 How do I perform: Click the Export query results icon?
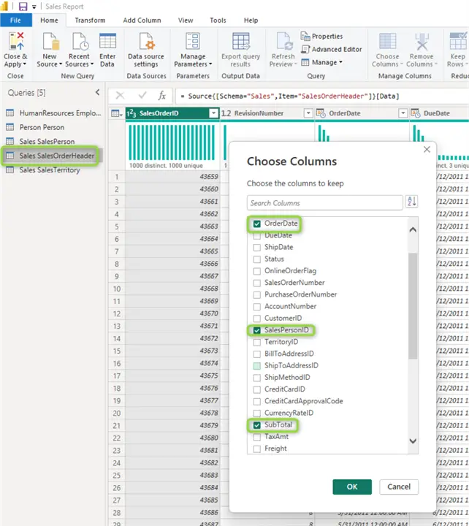240,42
